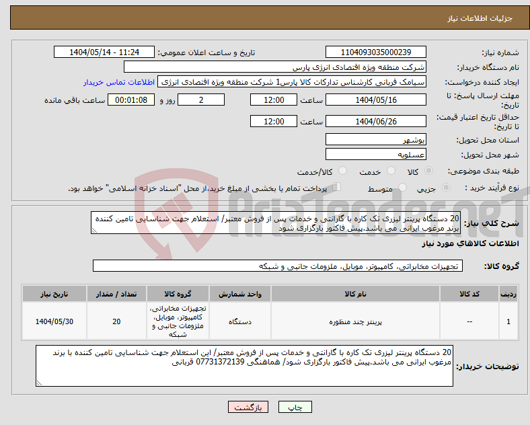The image size is (530, 425).
Task: Click the request creator field سیامک قربانی
Action: (292, 82)
